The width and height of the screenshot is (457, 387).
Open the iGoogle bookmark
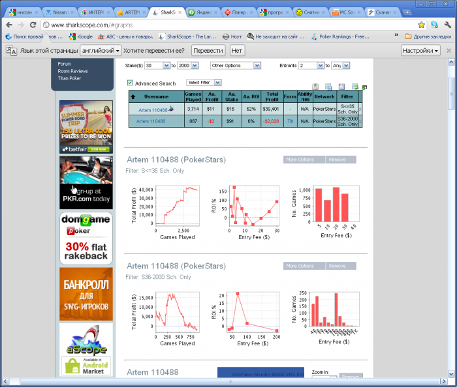pos(81,36)
